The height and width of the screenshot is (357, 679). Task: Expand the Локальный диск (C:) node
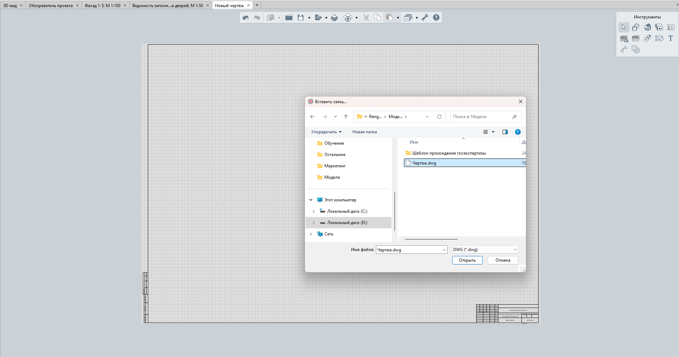point(314,211)
